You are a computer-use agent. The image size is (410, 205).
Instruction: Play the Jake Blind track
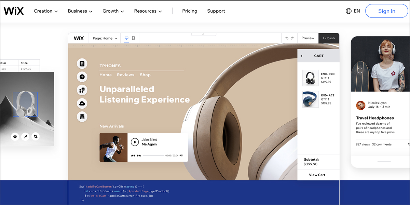coord(135,142)
